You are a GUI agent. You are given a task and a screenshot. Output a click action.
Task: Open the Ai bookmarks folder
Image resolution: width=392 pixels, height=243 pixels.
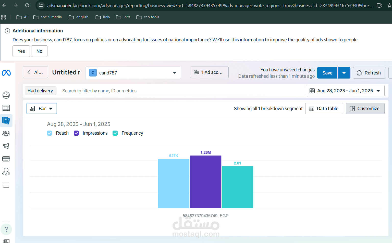[x=22, y=17]
